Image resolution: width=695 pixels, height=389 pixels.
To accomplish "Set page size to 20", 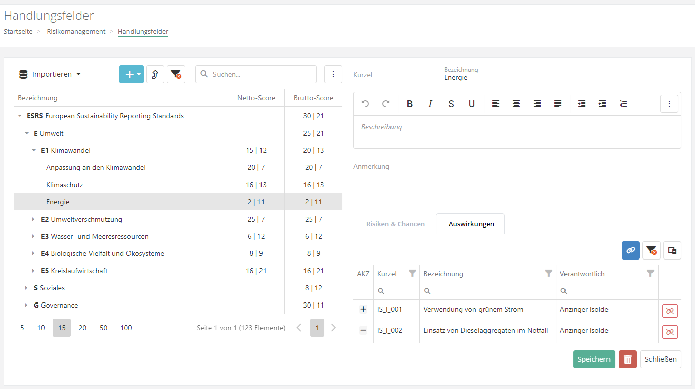I will pyautogui.click(x=82, y=328).
